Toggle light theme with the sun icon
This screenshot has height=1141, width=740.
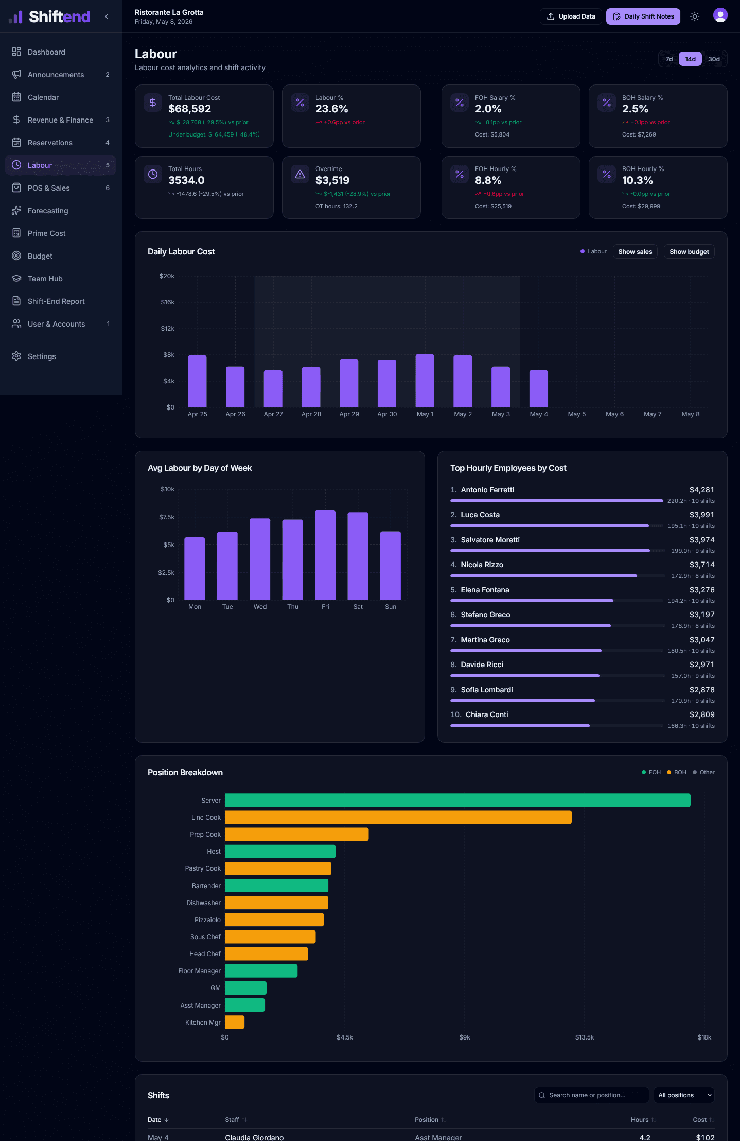(x=695, y=16)
